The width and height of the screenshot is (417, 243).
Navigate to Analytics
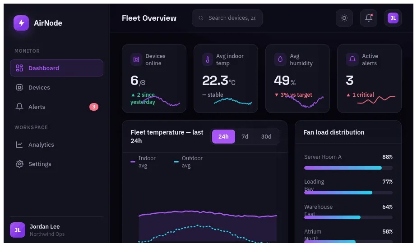tap(57, 144)
